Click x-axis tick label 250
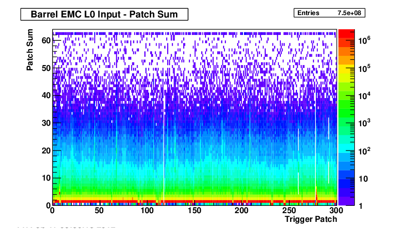The width and height of the screenshot is (413, 251). click(289, 211)
